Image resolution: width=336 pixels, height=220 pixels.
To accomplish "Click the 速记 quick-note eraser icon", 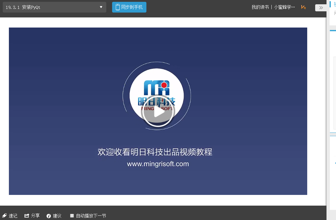I will 5,215.
